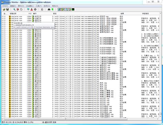This screenshot has width=163, height=125.
Task: Open the 事件(V) menu
Action: (21, 6)
